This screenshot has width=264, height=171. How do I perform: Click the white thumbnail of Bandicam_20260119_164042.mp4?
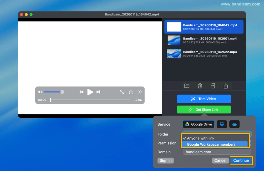point(174,27)
